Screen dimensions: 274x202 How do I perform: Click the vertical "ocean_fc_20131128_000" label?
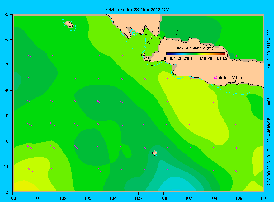[x=269, y=51]
